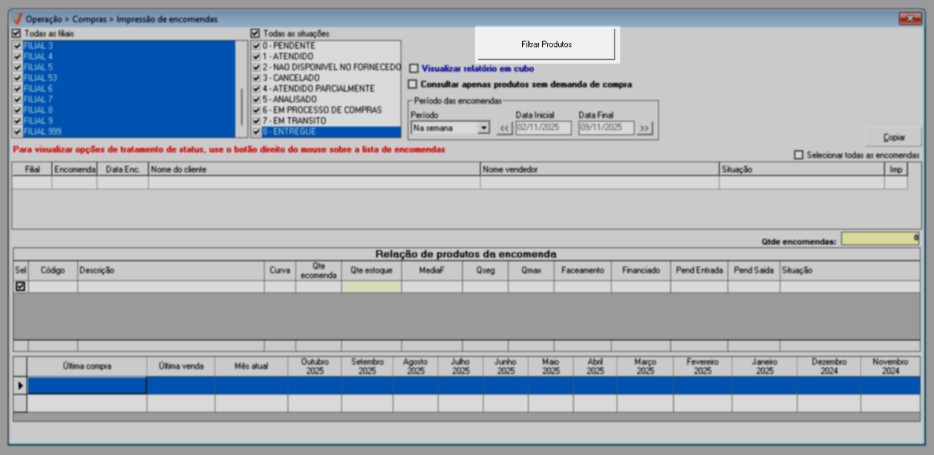
Task: Click the Data Inicial field
Action: (x=543, y=127)
